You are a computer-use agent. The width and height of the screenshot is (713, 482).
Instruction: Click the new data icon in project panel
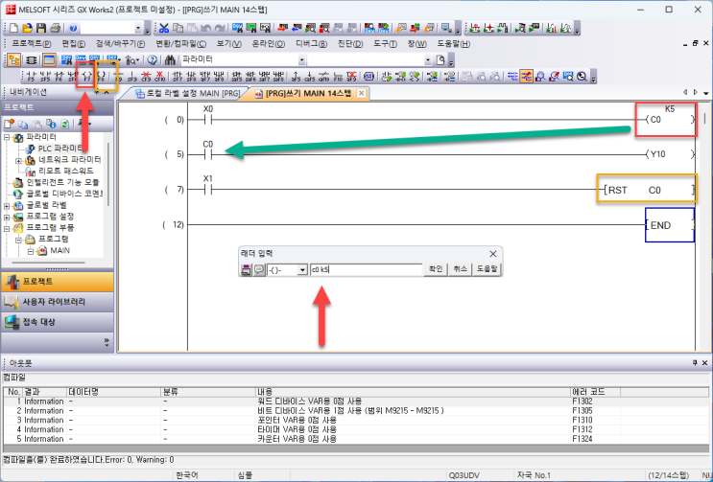click(9, 124)
